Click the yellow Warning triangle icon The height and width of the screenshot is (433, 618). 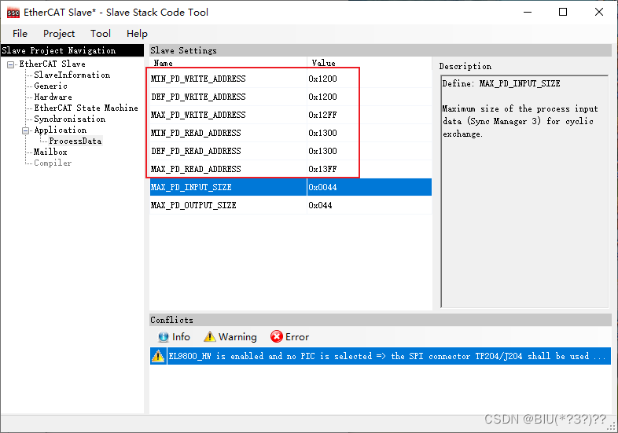(x=209, y=337)
